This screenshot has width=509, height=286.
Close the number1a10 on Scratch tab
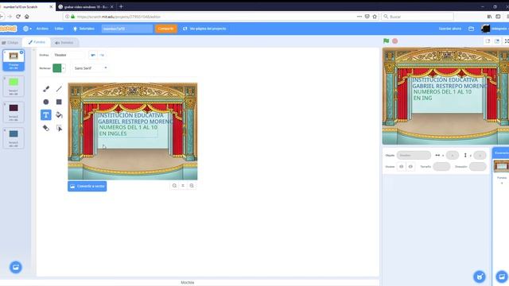[x=51, y=6]
